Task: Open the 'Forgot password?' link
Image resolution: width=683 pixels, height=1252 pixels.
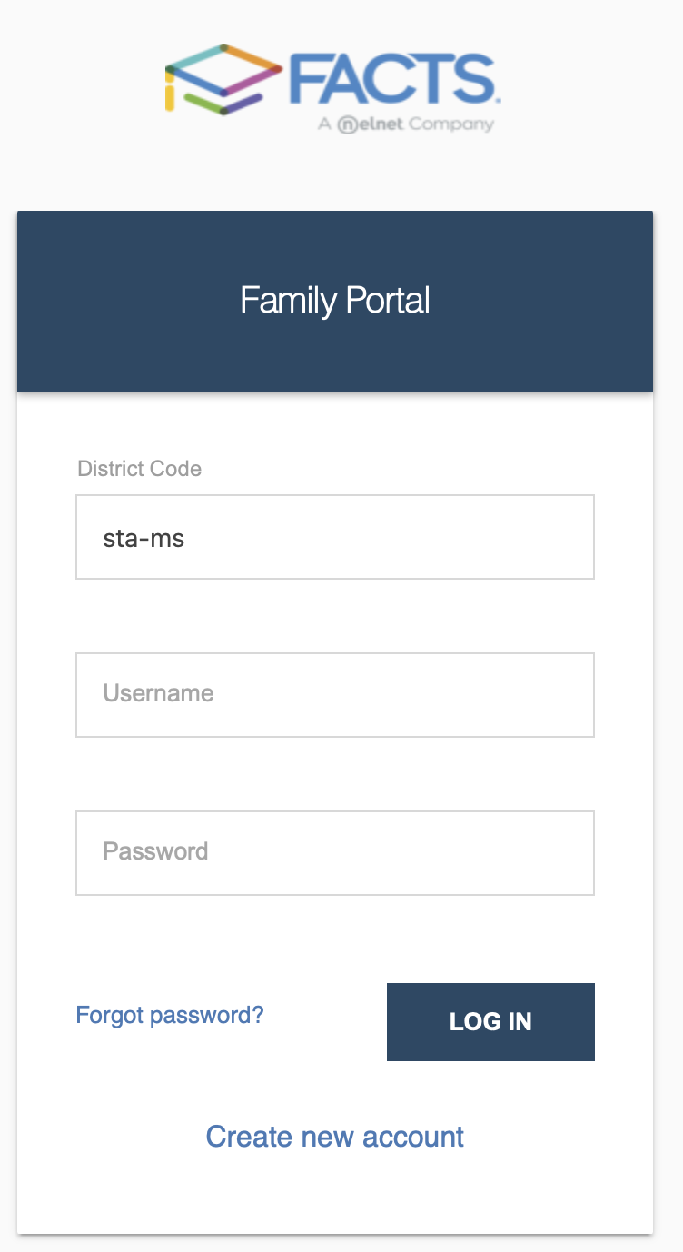Action: coord(170,1015)
